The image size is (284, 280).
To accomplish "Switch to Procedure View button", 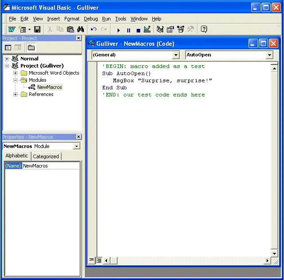I will point(91,260).
